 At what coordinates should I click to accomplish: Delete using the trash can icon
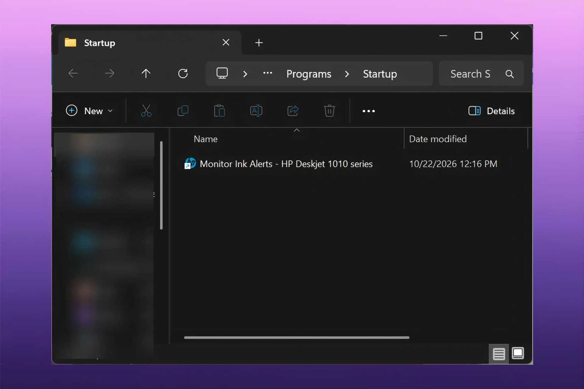330,111
